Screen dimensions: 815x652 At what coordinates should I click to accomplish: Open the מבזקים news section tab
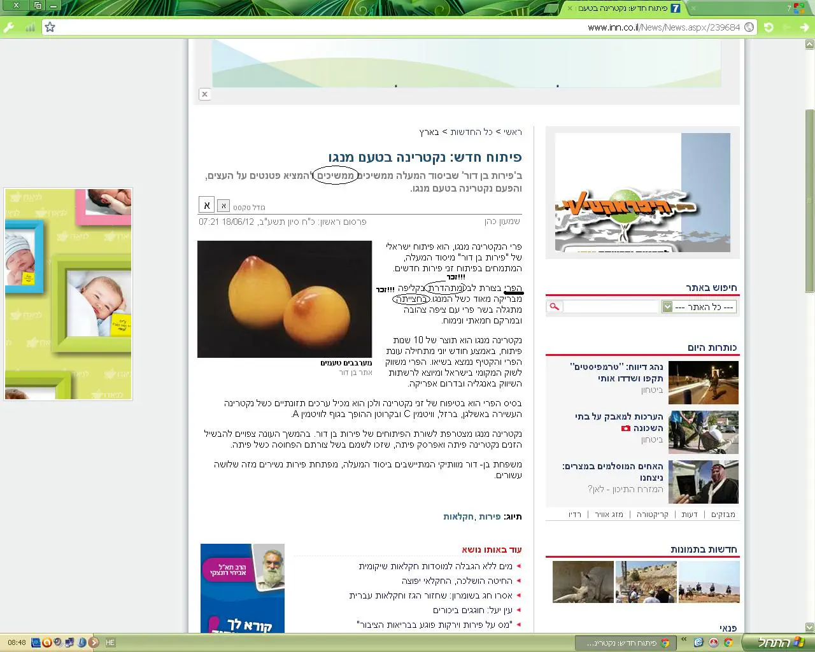[723, 514]
